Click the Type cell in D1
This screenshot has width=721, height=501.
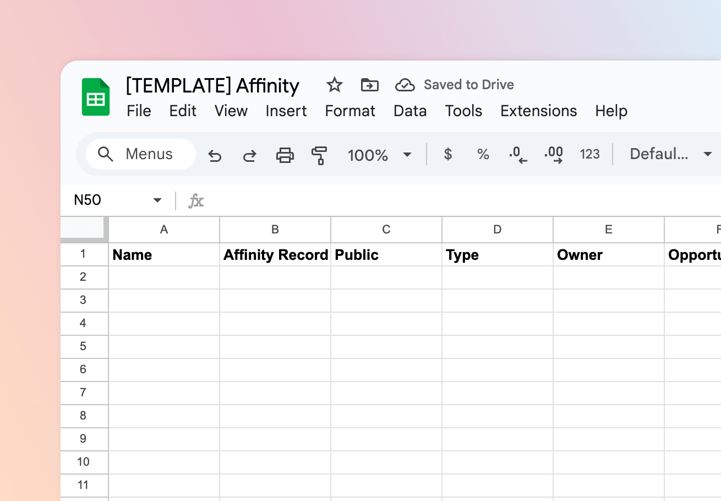pos(498,254)
